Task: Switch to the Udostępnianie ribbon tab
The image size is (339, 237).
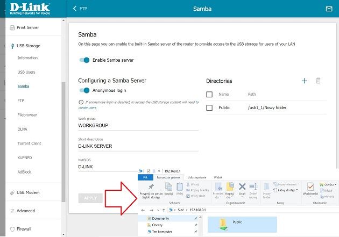Action: coord(197,177)
